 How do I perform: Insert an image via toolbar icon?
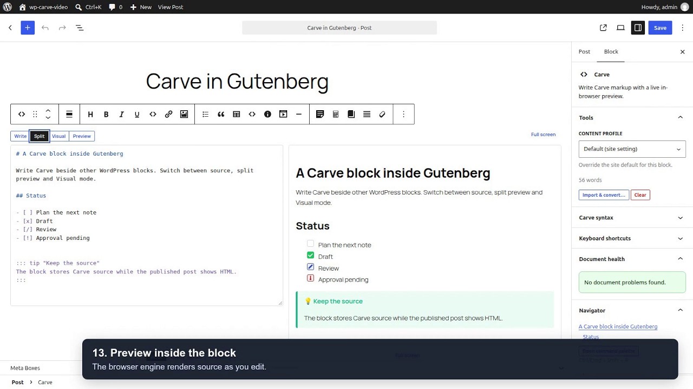click(x=184, y=114)
